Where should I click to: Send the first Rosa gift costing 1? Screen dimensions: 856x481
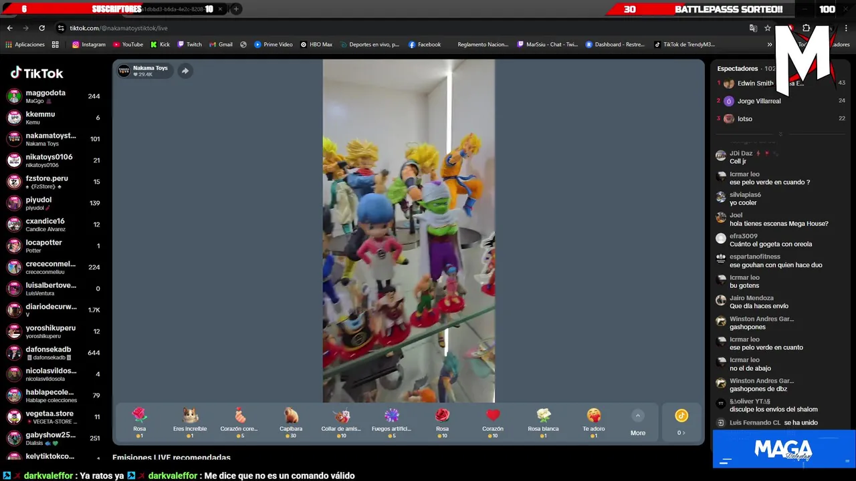pyautogui.click(x=139, y=423)
